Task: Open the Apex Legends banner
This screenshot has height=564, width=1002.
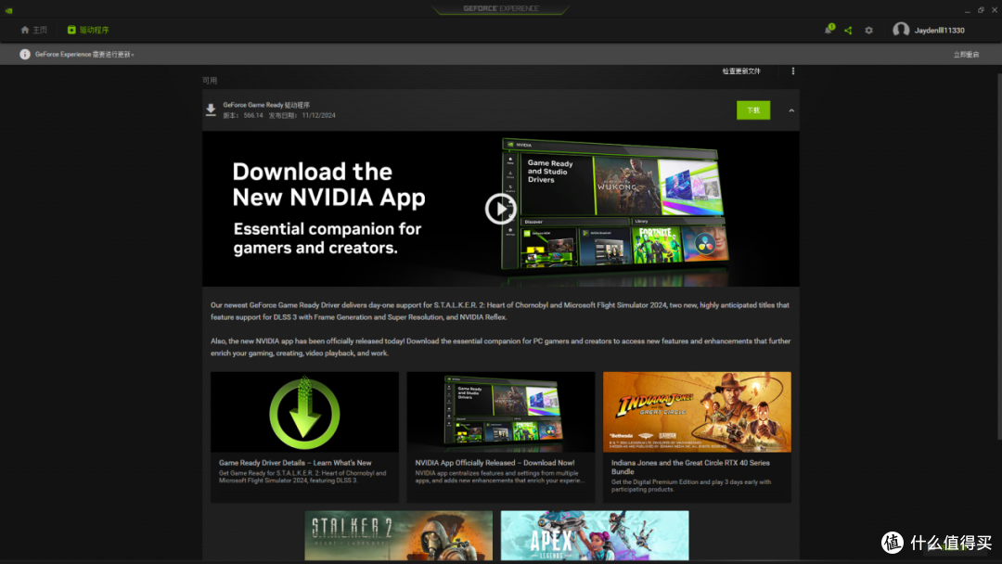Action: tap(595, 535)
